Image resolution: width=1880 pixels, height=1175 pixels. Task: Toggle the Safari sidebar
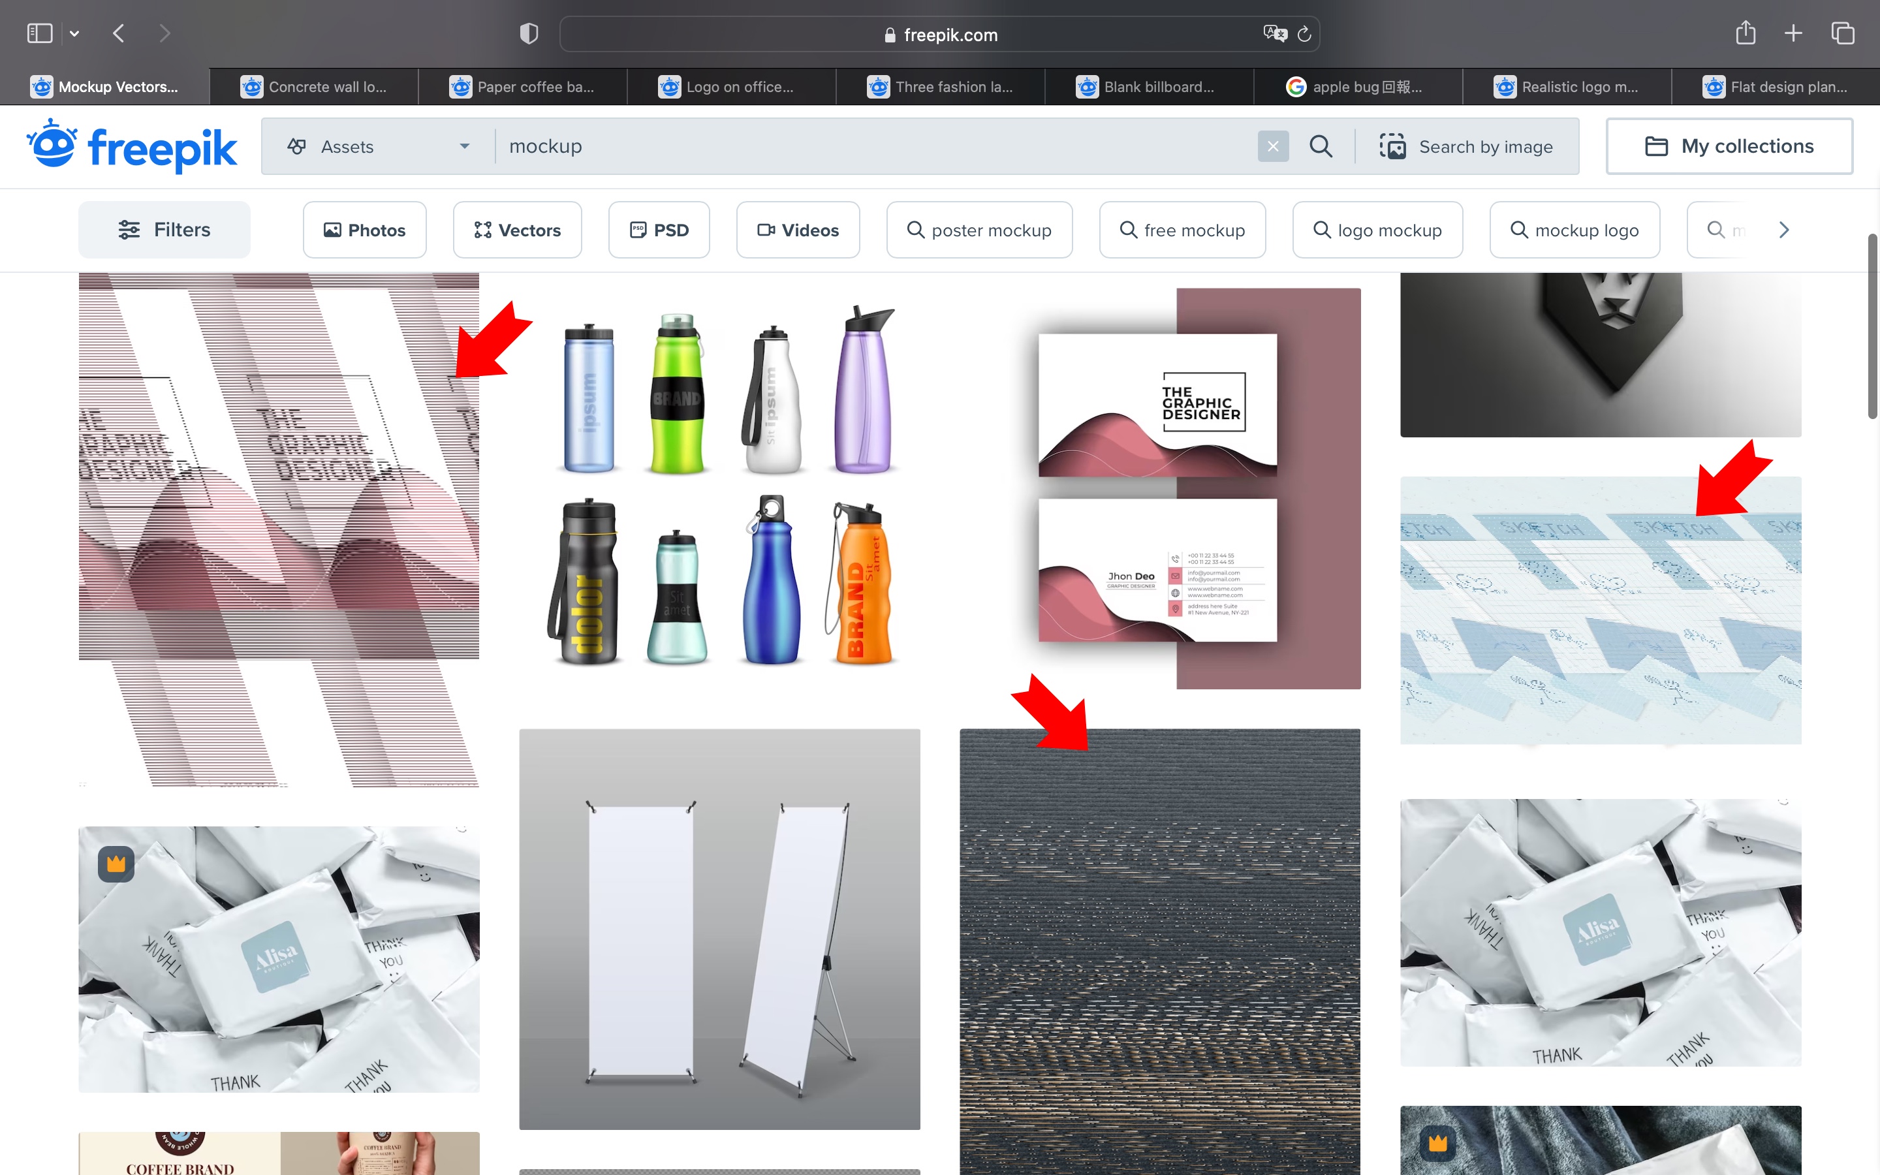[39, 33]
